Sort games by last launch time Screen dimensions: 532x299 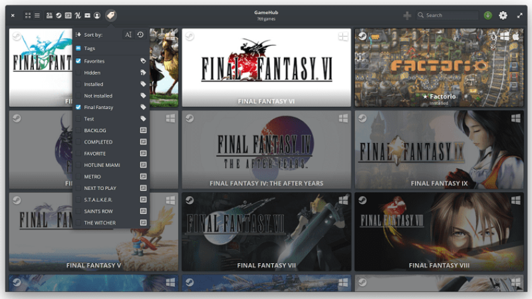(x=140, y=35)
